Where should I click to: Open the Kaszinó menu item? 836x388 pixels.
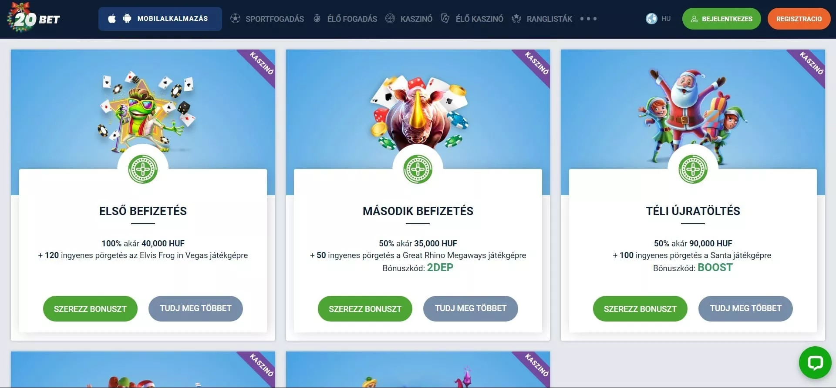point(416,19)
